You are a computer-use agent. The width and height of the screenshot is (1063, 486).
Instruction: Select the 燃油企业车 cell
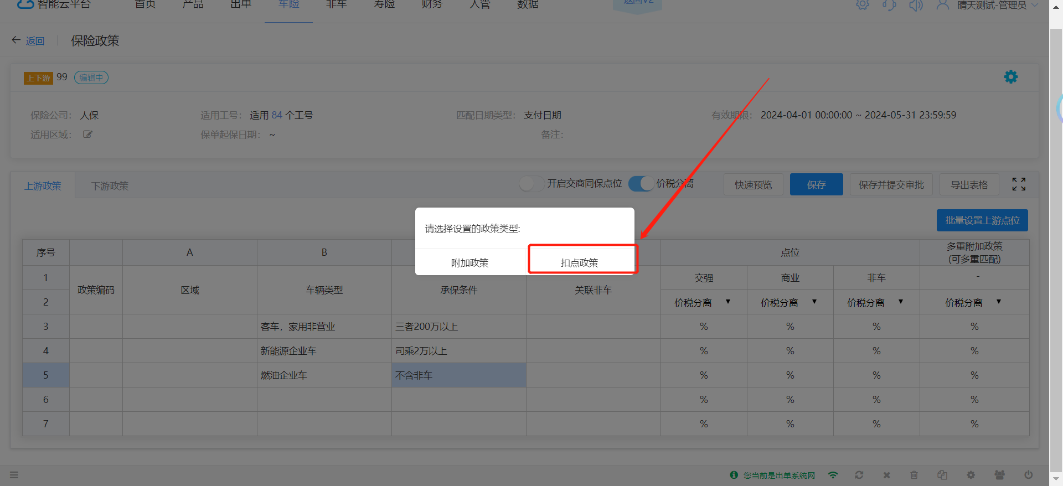pos(324,375)
